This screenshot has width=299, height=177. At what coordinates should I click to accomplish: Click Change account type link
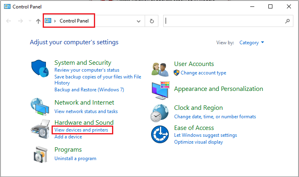tap(203, 73)
